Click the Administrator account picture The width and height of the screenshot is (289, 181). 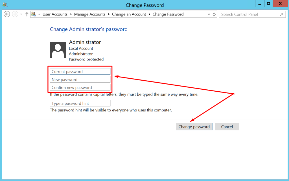58,50
